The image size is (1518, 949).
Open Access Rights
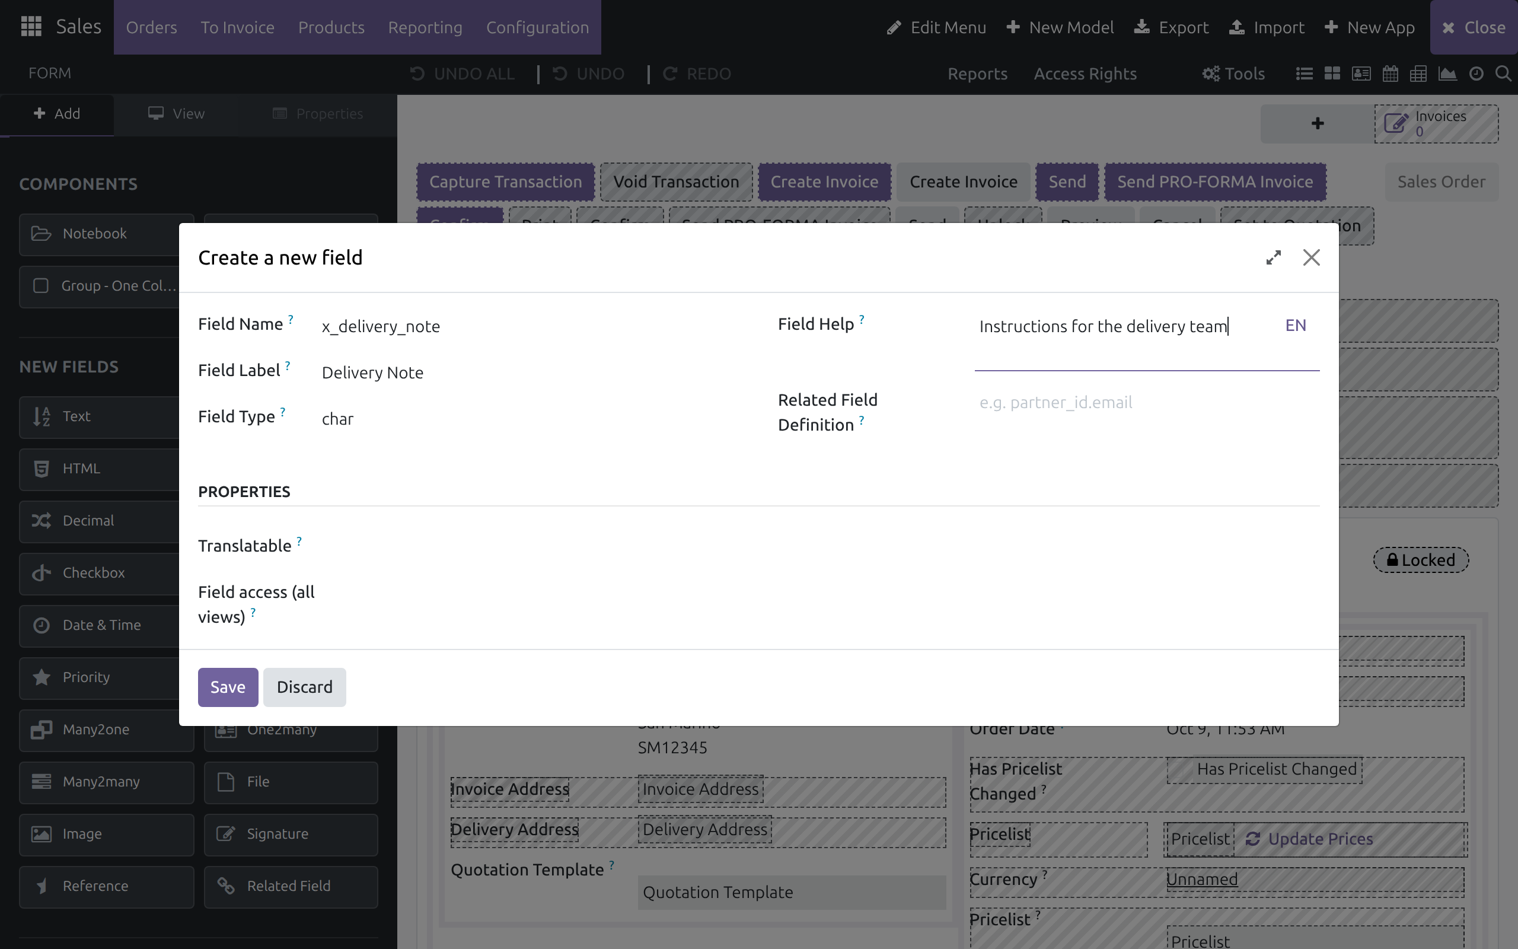coord(1085,74)
